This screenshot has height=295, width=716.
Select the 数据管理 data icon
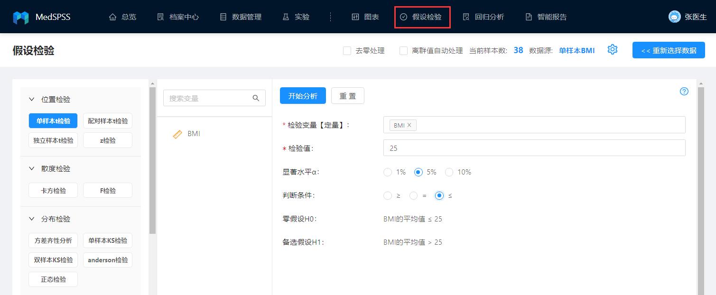pyautogui.click(x=223, y=16)
